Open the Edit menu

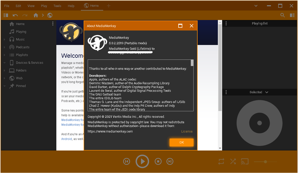point(18,6)
